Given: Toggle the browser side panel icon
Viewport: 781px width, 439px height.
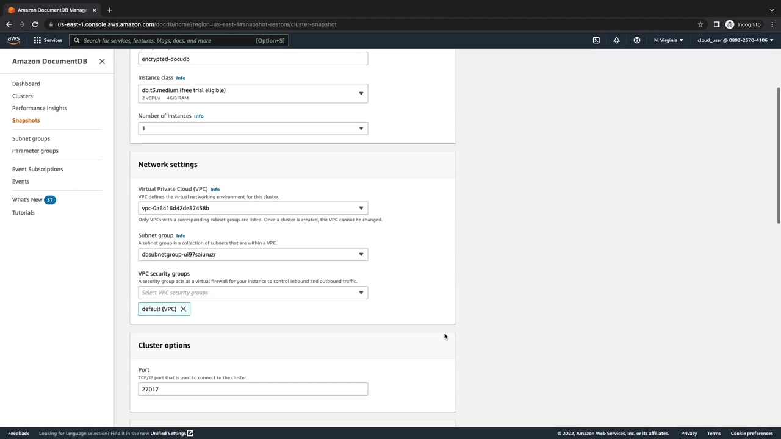Looking at the screenshot, I should point(716,24).
